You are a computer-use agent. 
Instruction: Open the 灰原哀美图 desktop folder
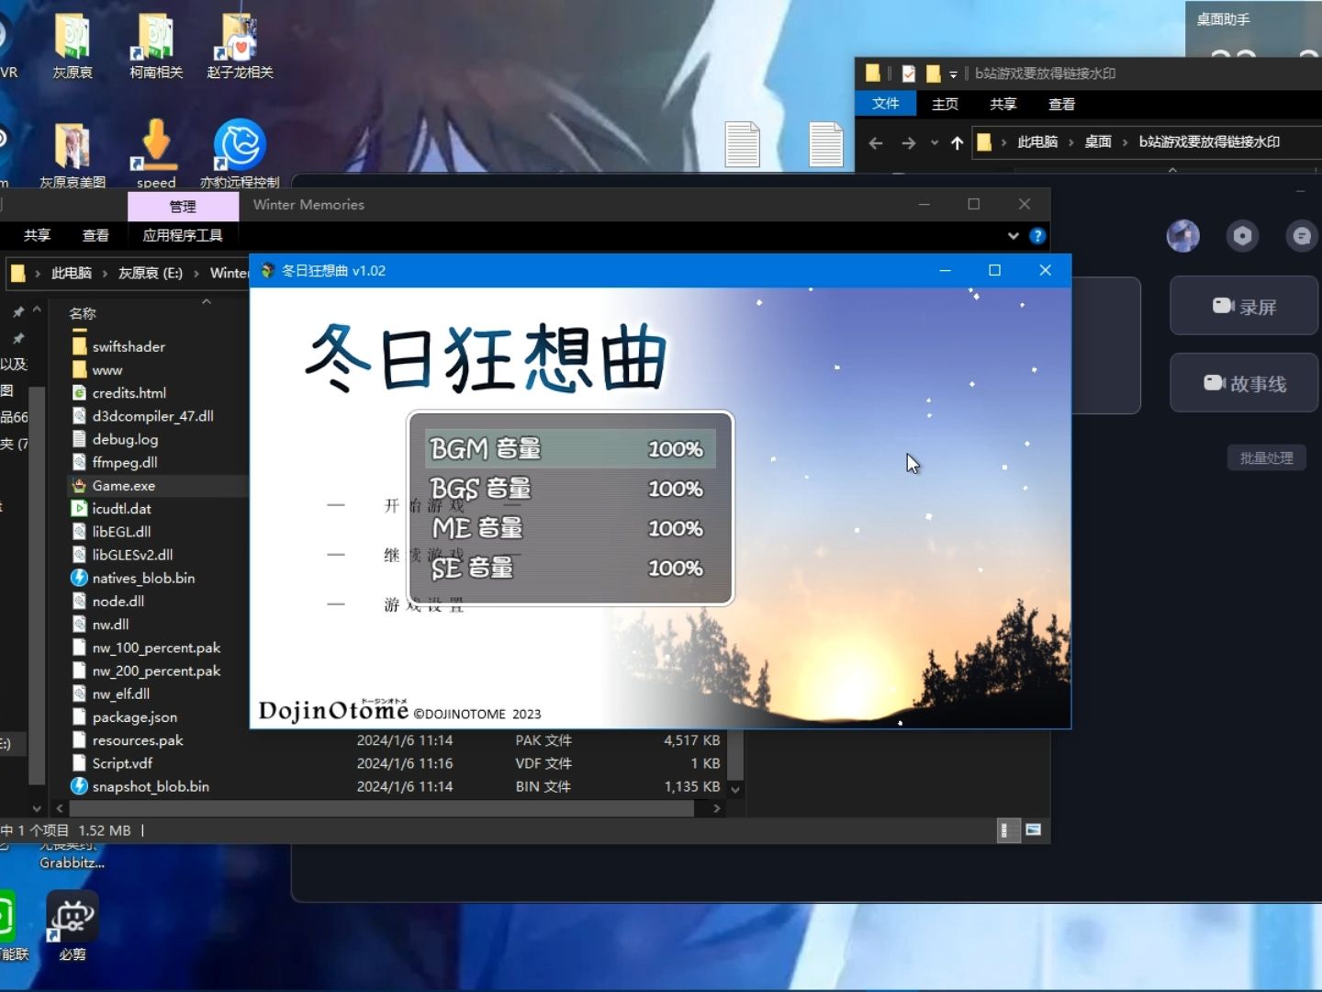click(73, 154)
